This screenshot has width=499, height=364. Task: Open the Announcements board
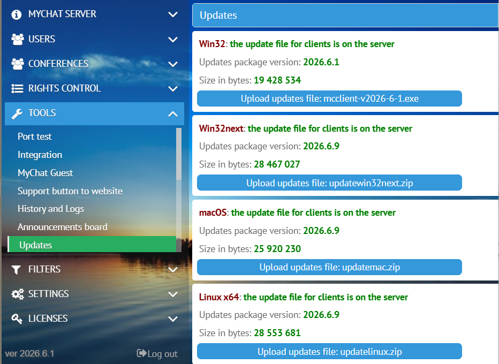[62, 227]
